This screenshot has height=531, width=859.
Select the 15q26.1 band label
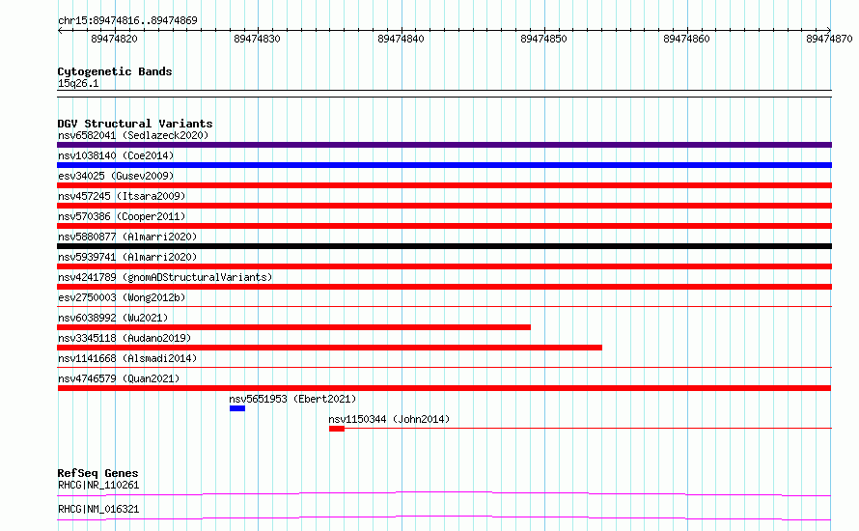pyautogui.click(x=78, y=83)
